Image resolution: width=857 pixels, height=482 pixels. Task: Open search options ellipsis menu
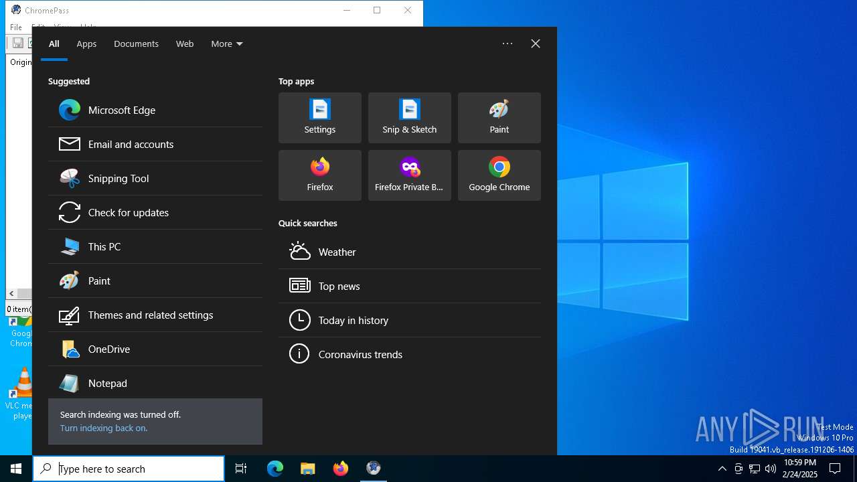[x=508, y=44]
